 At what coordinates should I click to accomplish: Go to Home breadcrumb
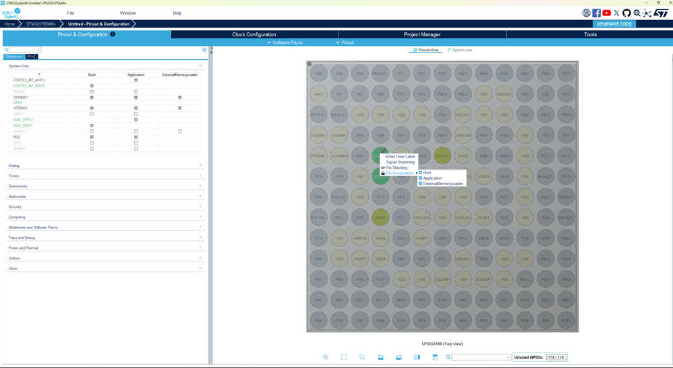(x=9, y=24)
